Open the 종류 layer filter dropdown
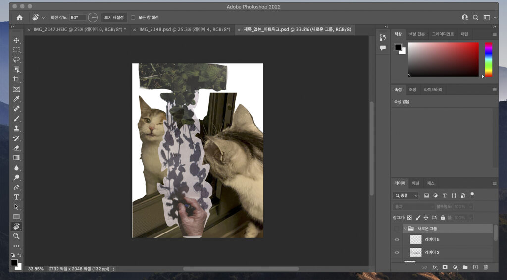This screenshot has height=280, width=507. [406, 196]
